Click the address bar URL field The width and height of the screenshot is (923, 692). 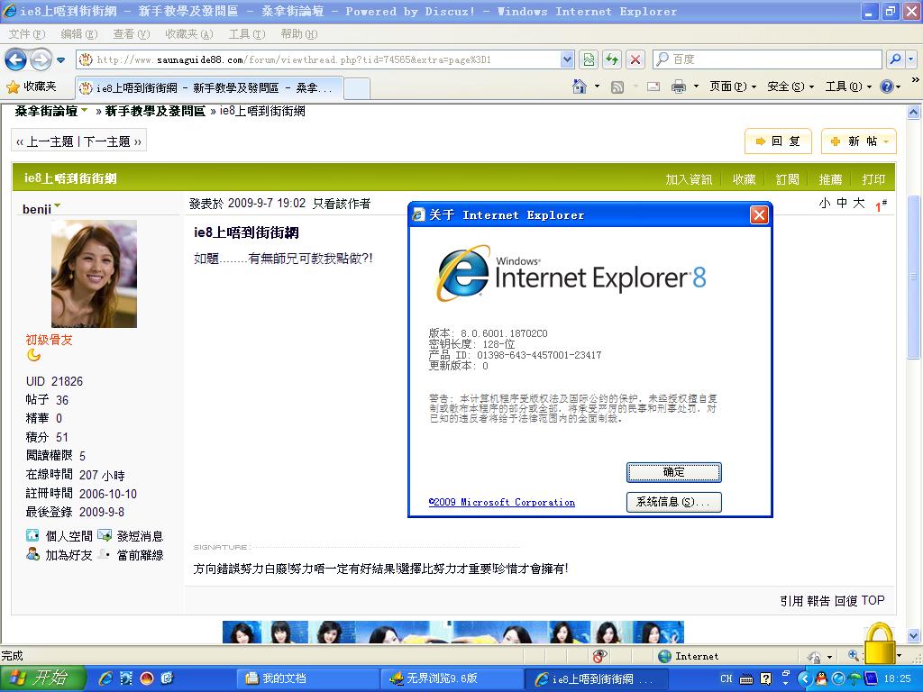(318, 59)
